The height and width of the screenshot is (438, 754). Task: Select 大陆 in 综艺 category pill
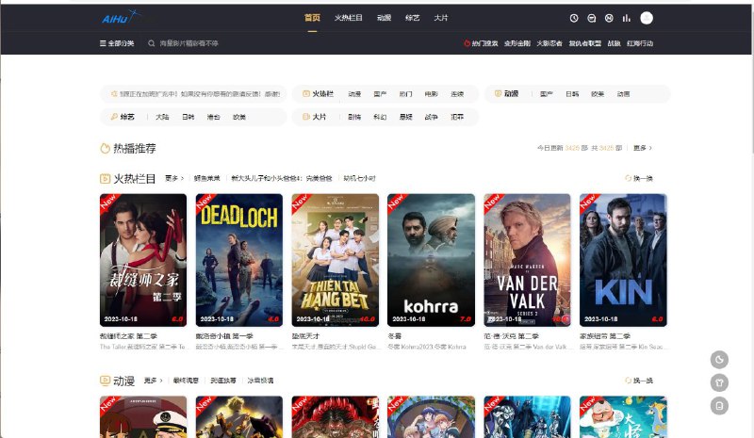point(162,117)
